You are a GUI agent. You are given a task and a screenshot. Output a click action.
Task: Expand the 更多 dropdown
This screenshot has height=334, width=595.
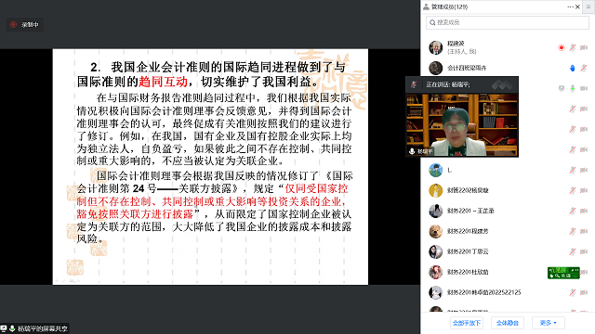pyautogui.click(x=548, y=323)
